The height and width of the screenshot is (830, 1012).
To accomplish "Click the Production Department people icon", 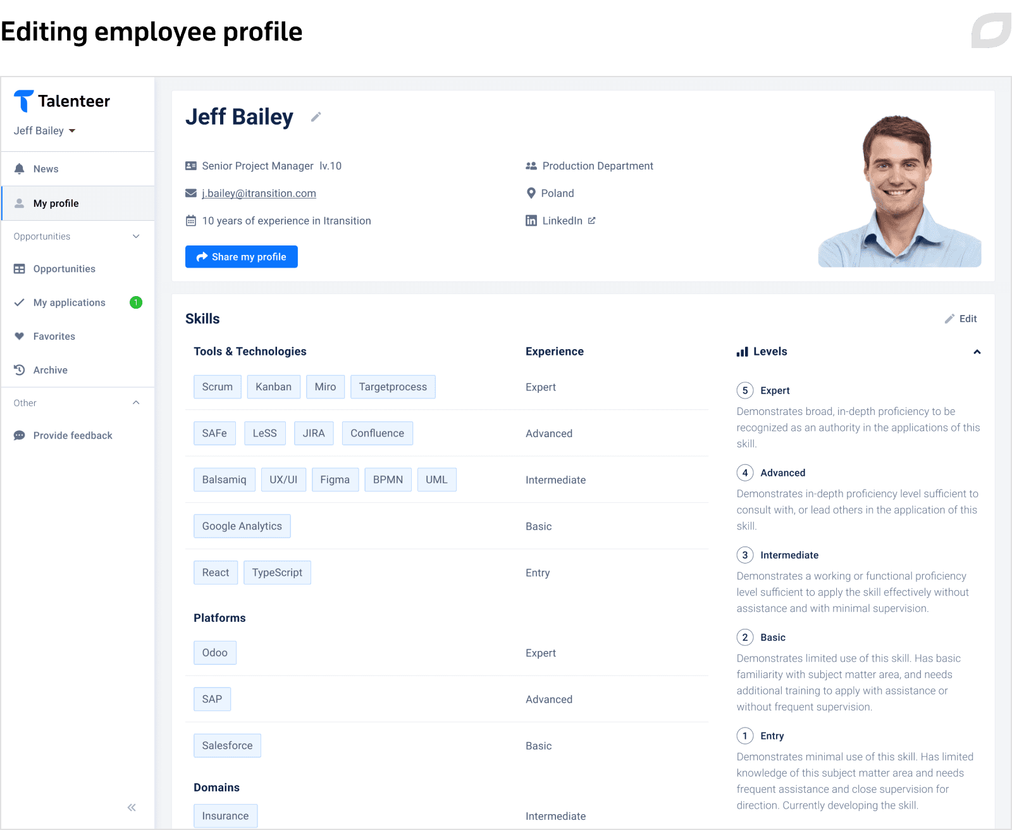I will 531,166.
